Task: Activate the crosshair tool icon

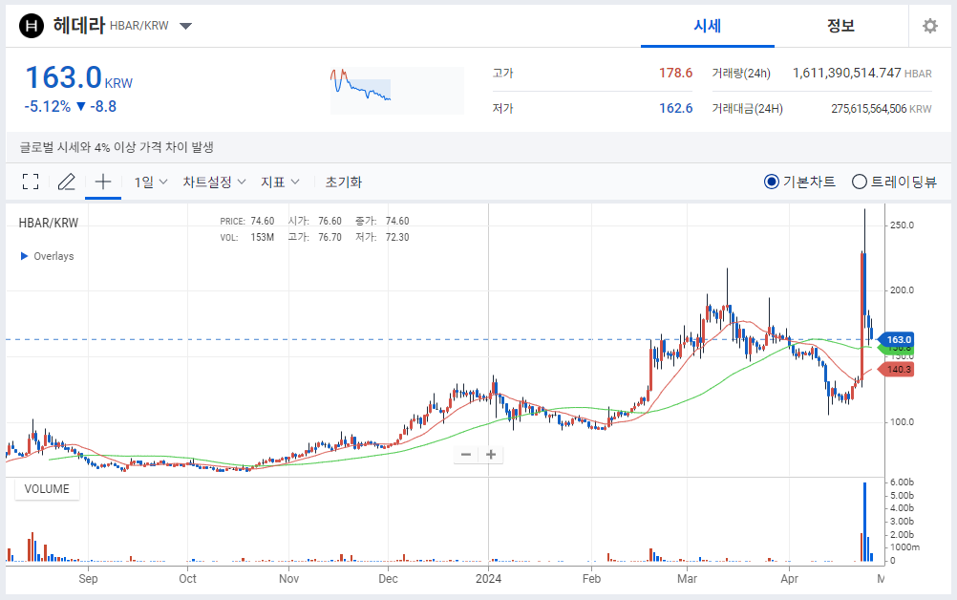Action: 102,181
